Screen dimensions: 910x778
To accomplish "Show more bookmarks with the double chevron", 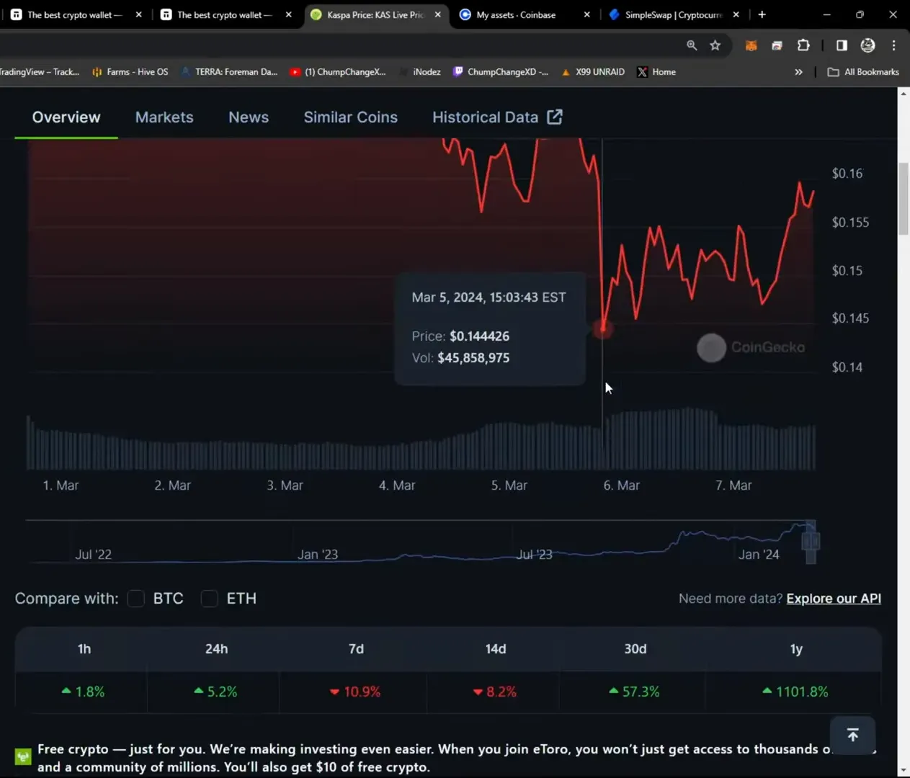I will pos(798,72).
